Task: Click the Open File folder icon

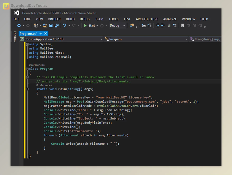Action: pos(45,26)
